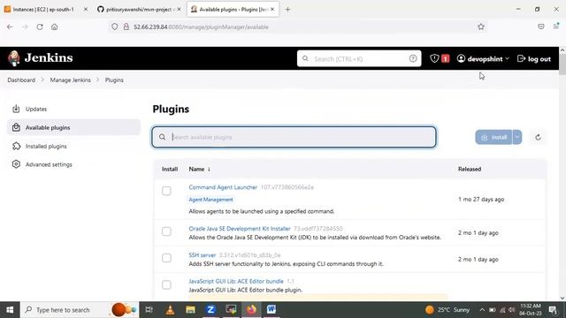Check the Oracle Java SE Development Kit checkbox

point(166,231)
